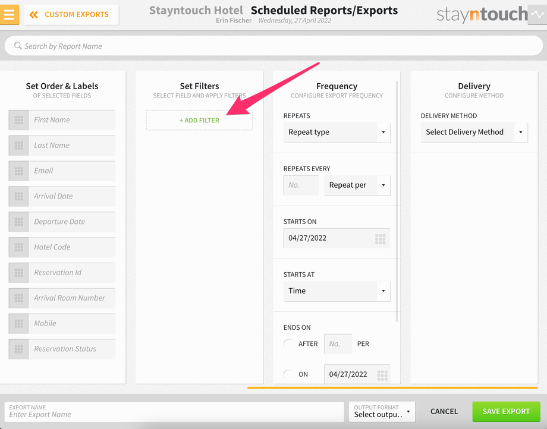Grab the drag handle for Email

point(19,171)
